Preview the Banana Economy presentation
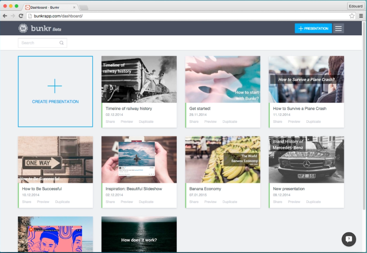Viewport: 367px width, 253px height. [x=210, y=201]
